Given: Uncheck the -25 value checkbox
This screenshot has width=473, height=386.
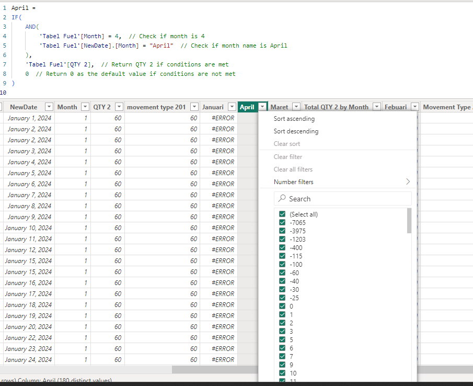Looking at the screenshot, I should point(282,298).
